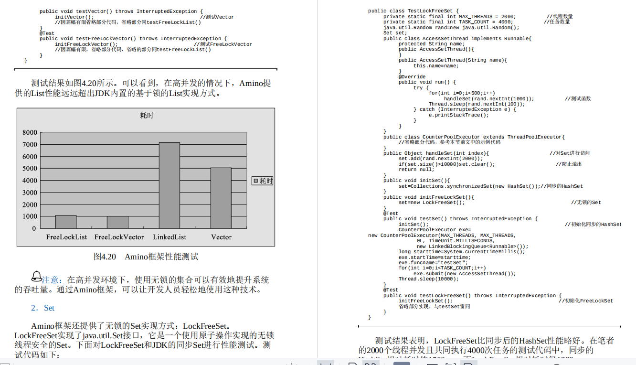Viewport: 636px width, 365px height.
Task: Click the 1000 y-axis value
Action: tap(30, 216)
